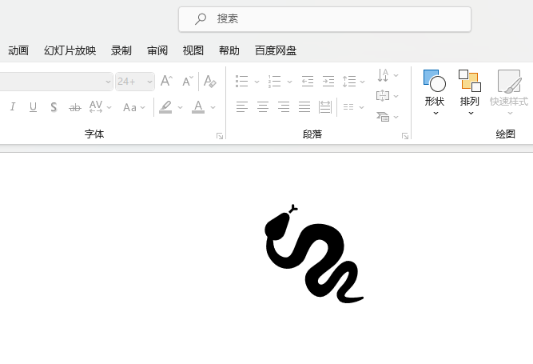Open the 幻灯片放映 tab
Viewport: 533px width, 364px height.
[70, 50]
